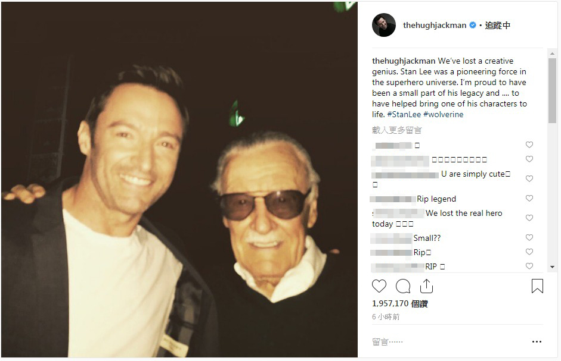Viewport: 561px width, 361px height.
Task: Click the profile avatar in the post header
Action: point(384,26)
